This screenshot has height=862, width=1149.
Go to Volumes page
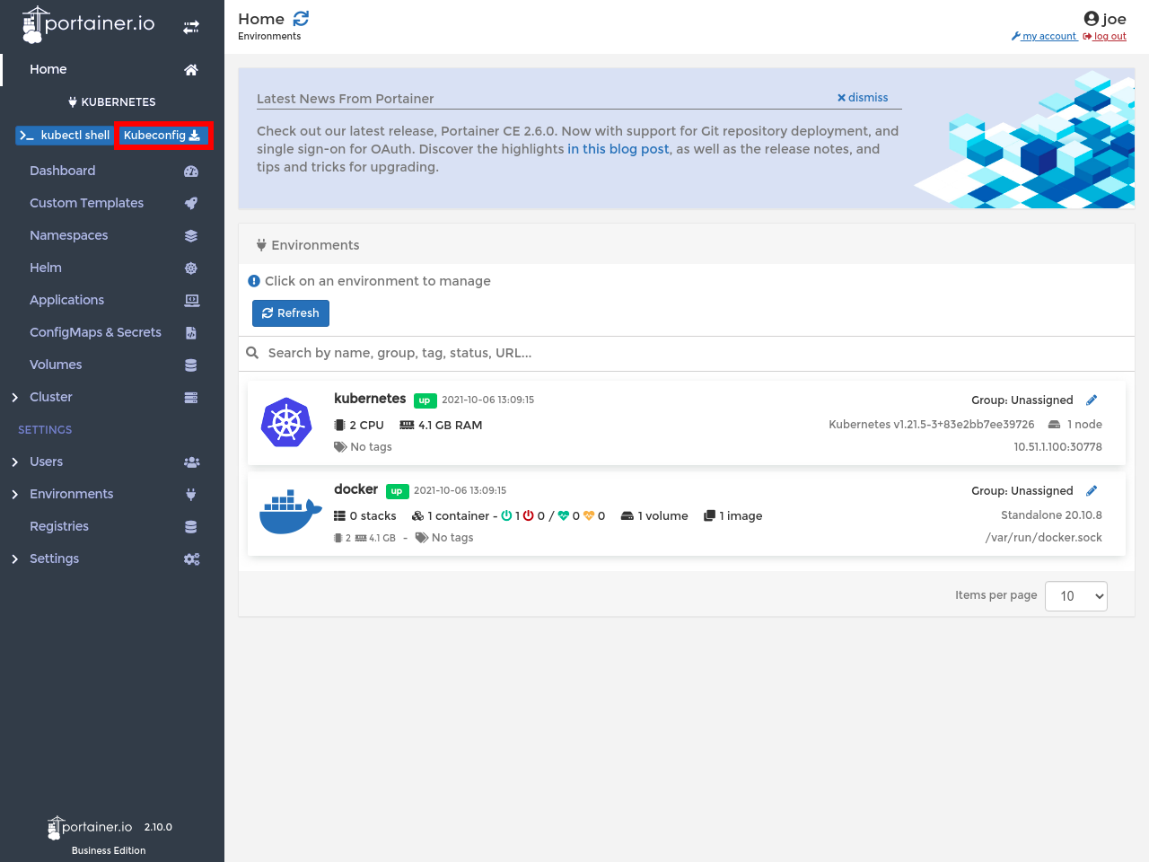pyautogui.click(x=56, y=365)
